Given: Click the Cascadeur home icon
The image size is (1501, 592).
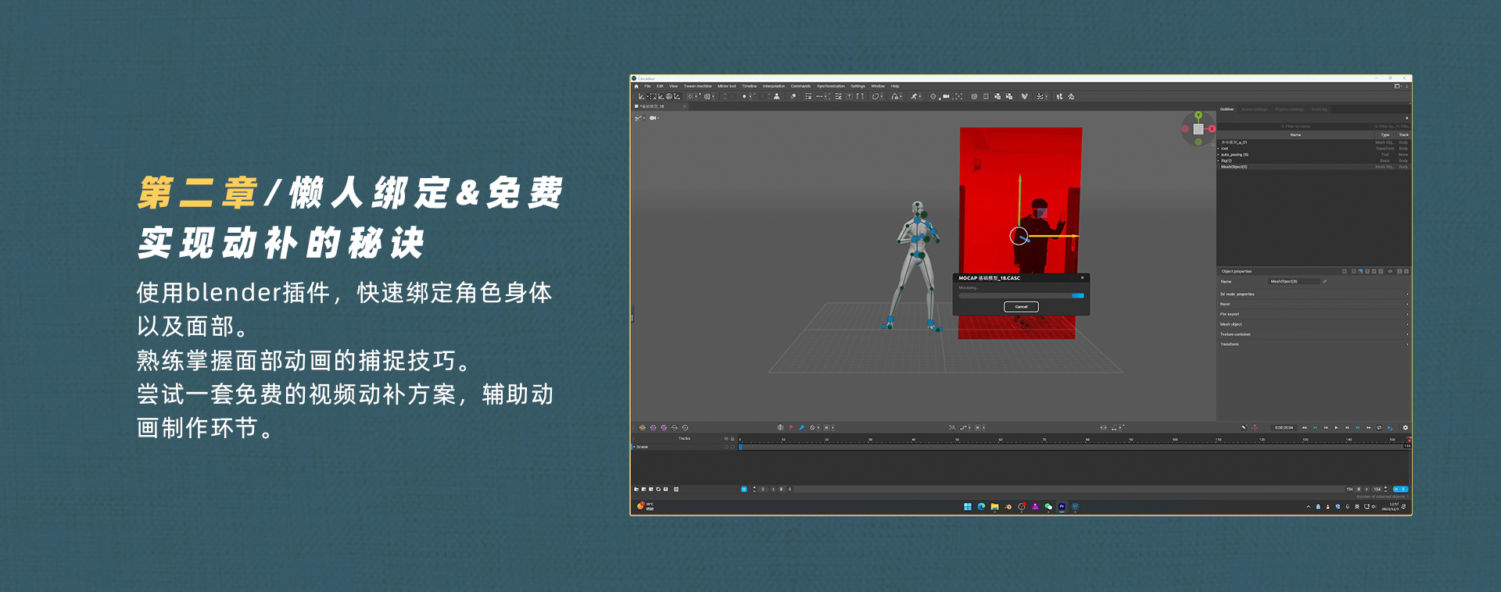Looking at the screenshot, I should click(x=636, y=86).
